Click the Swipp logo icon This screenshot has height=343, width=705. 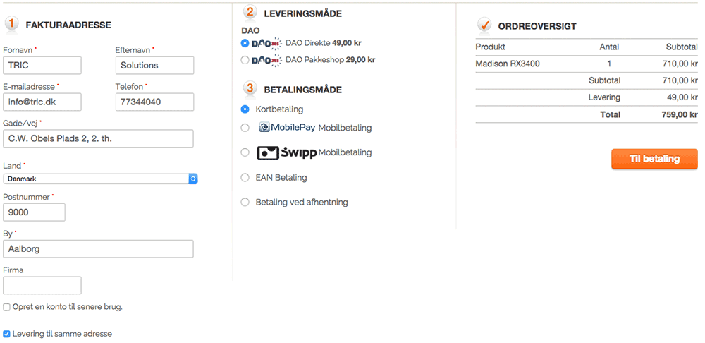[x=286, y=152]
